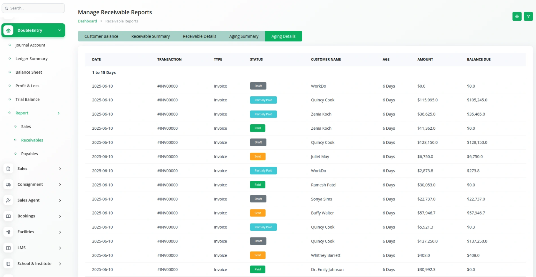Click the Sent badge for Juliet May
The height and width of the screenshot is (277, 536).
point(257,157)
